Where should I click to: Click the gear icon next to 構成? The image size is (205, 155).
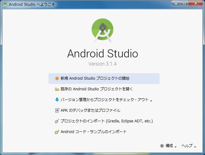pyautogui.click(x=162, y=146)
